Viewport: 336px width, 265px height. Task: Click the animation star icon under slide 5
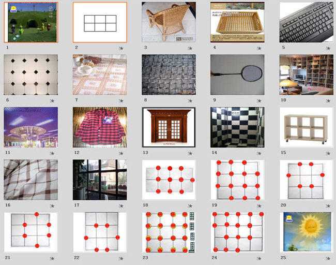tap(328, 48)
